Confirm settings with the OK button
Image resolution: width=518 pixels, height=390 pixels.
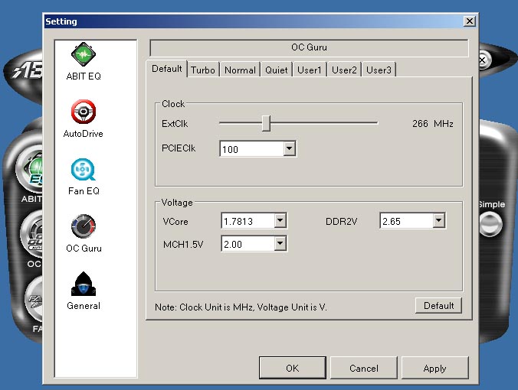pos(293,368)
